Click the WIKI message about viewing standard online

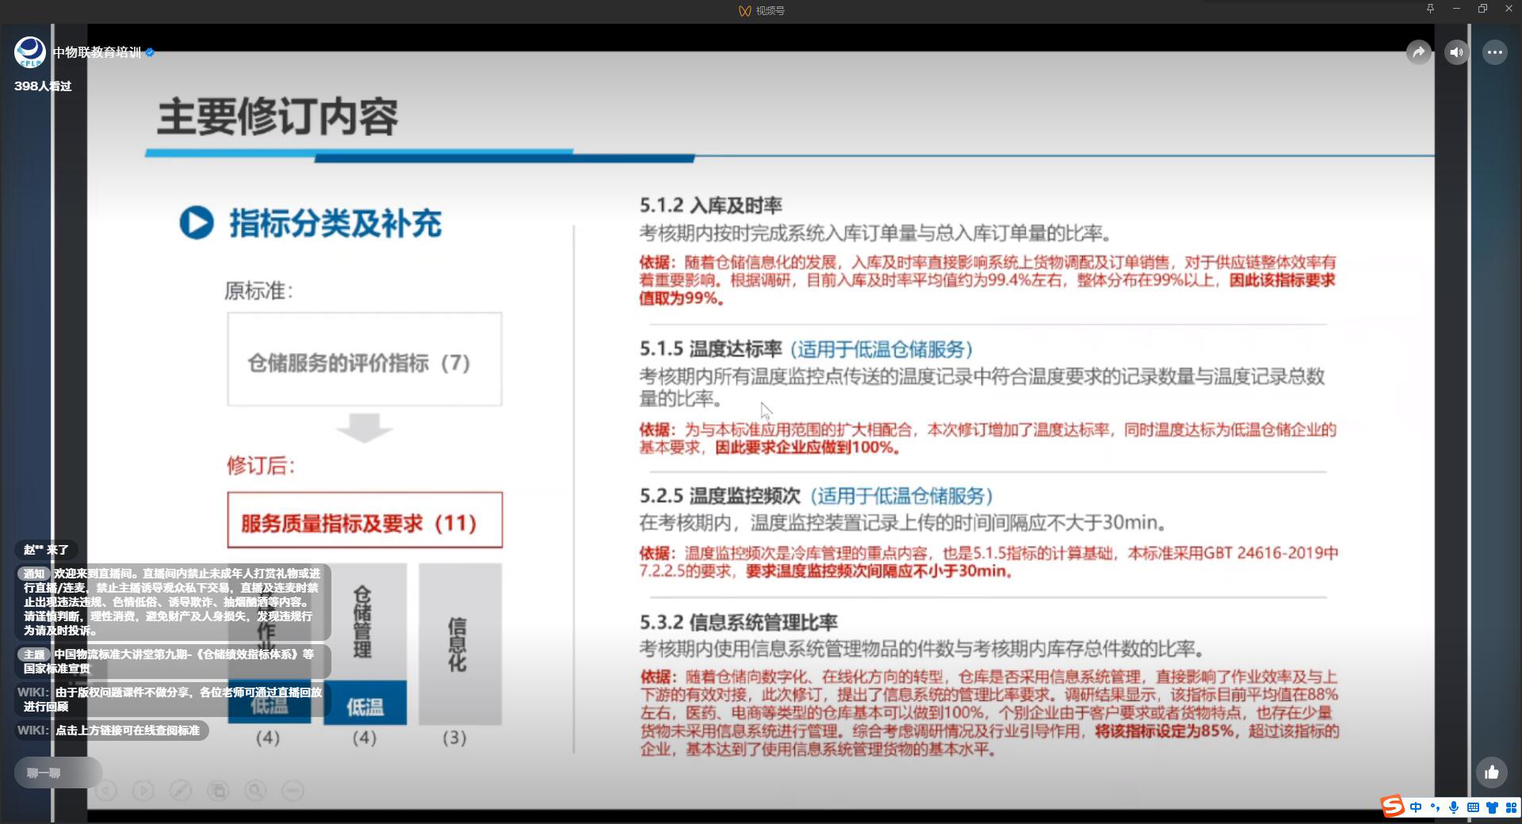tap(127, 730)
